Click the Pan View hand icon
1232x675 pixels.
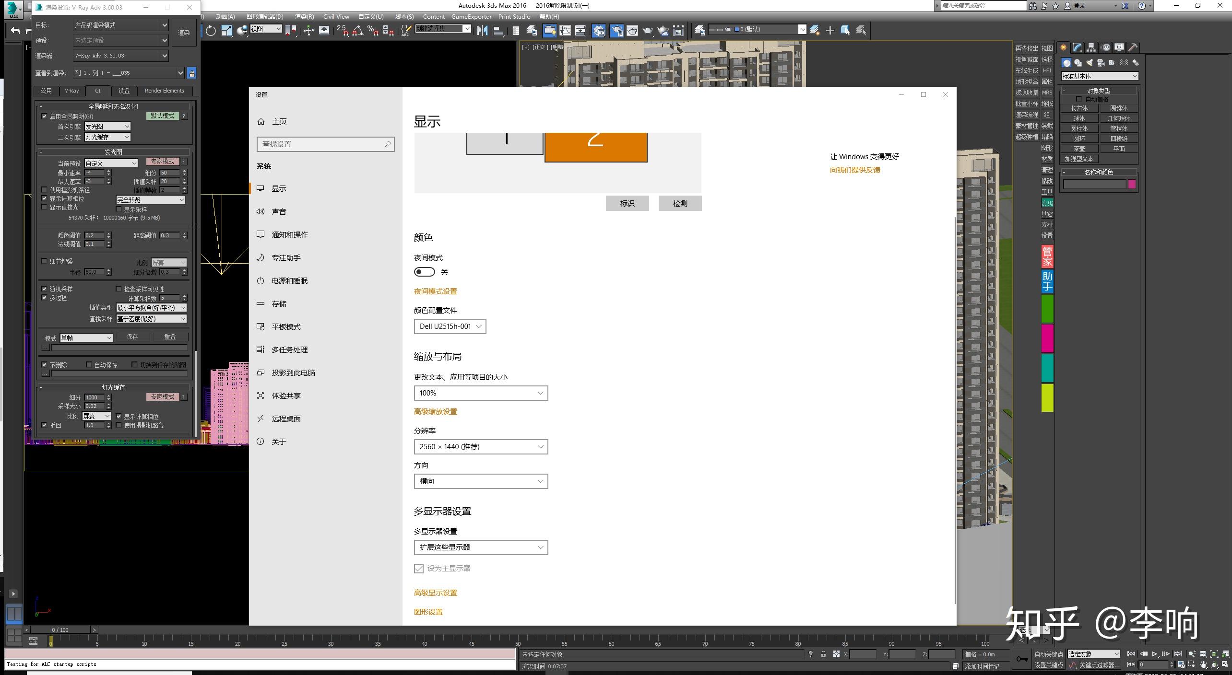(1203, 664)
